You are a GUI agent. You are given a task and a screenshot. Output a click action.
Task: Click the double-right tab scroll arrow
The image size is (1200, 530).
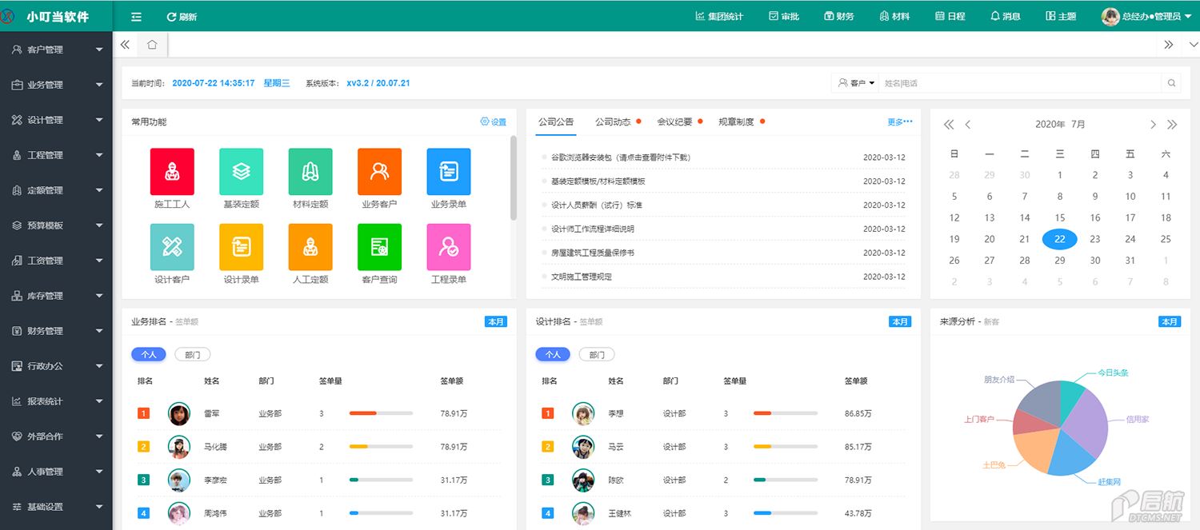1169,45
